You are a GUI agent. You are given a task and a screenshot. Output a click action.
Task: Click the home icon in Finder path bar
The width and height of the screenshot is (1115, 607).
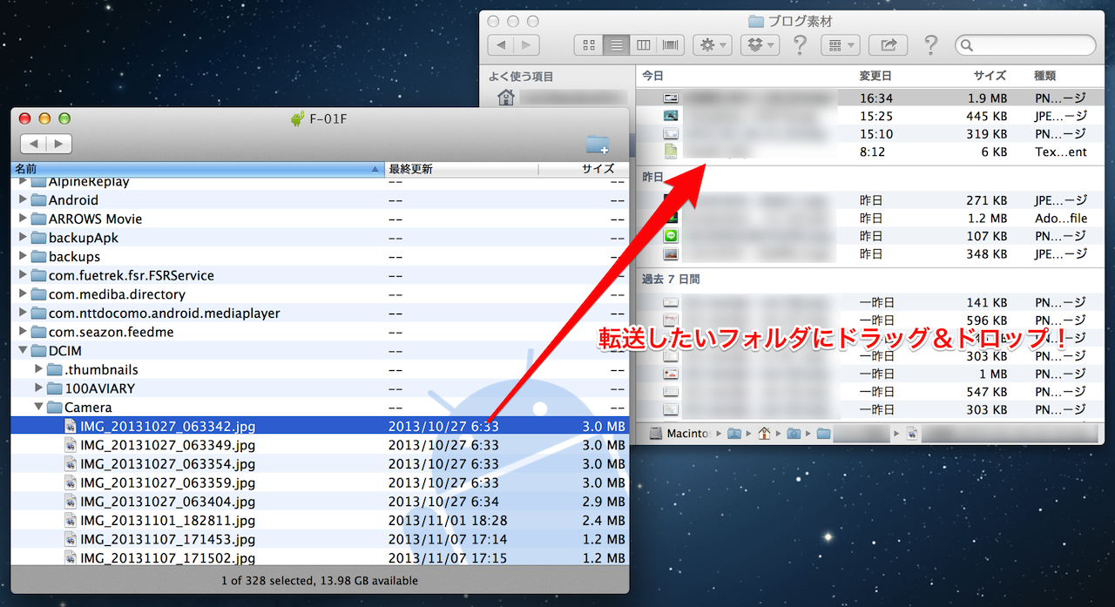(x=764, y=433)
